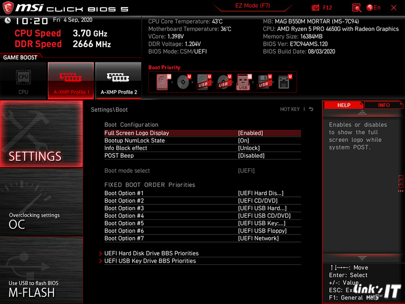Image resolution: width=405 pixels, height=304 pixels.
Task: Click the HOT KEY label
Action: (290, 109)
